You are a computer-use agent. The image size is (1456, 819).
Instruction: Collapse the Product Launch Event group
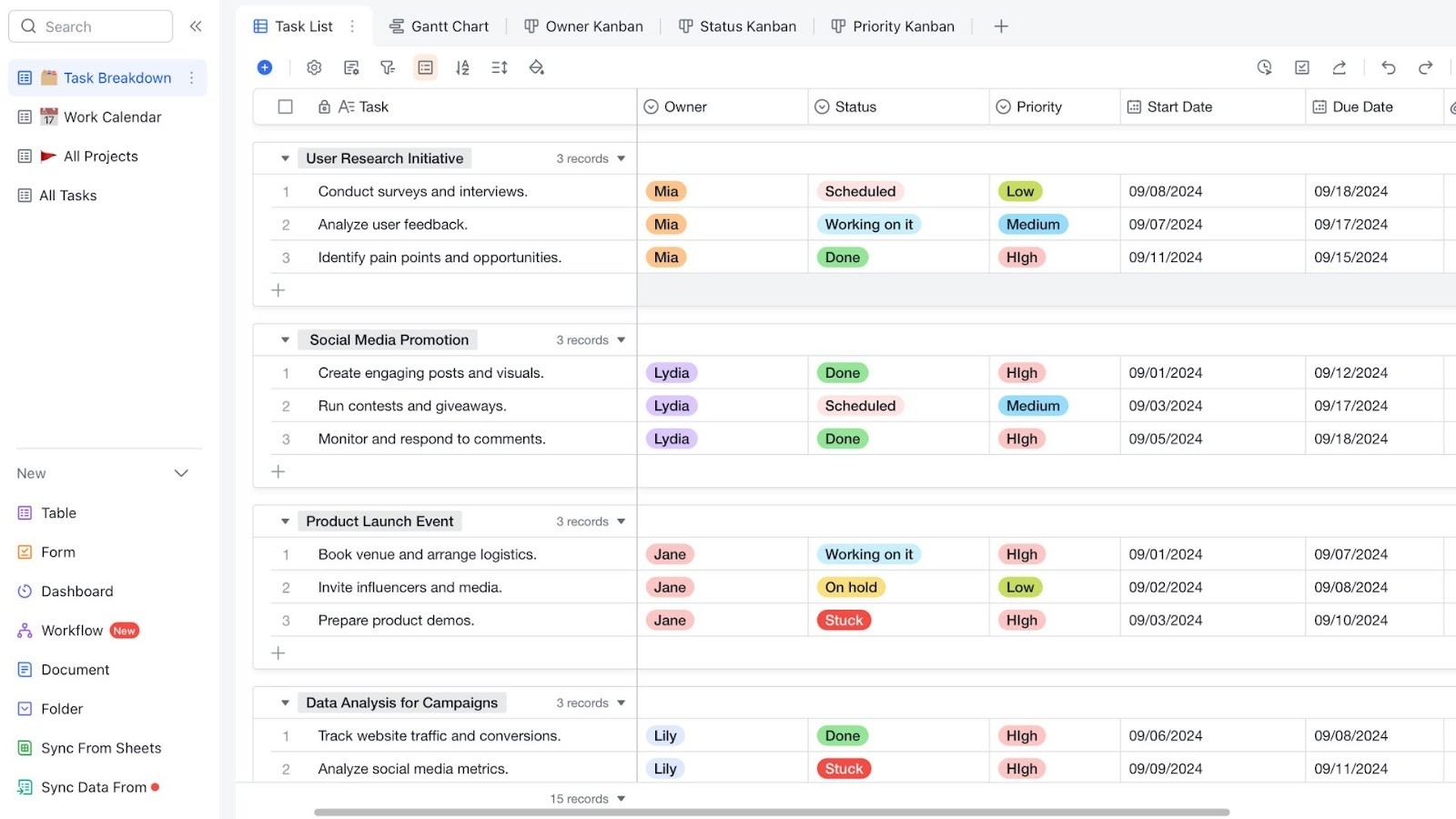click(x=285, y=521)
